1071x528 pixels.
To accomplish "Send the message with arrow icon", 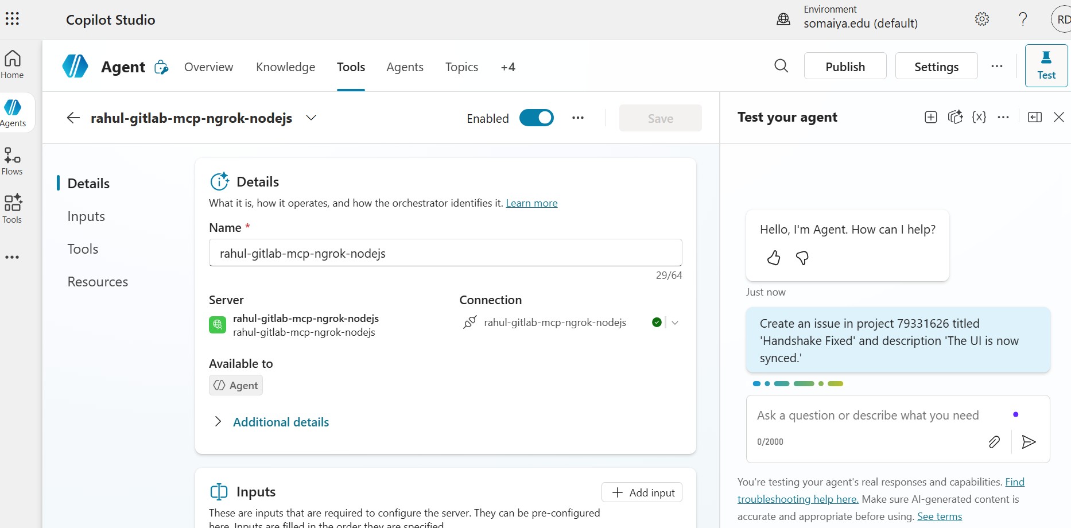I will click(1029, 441).
